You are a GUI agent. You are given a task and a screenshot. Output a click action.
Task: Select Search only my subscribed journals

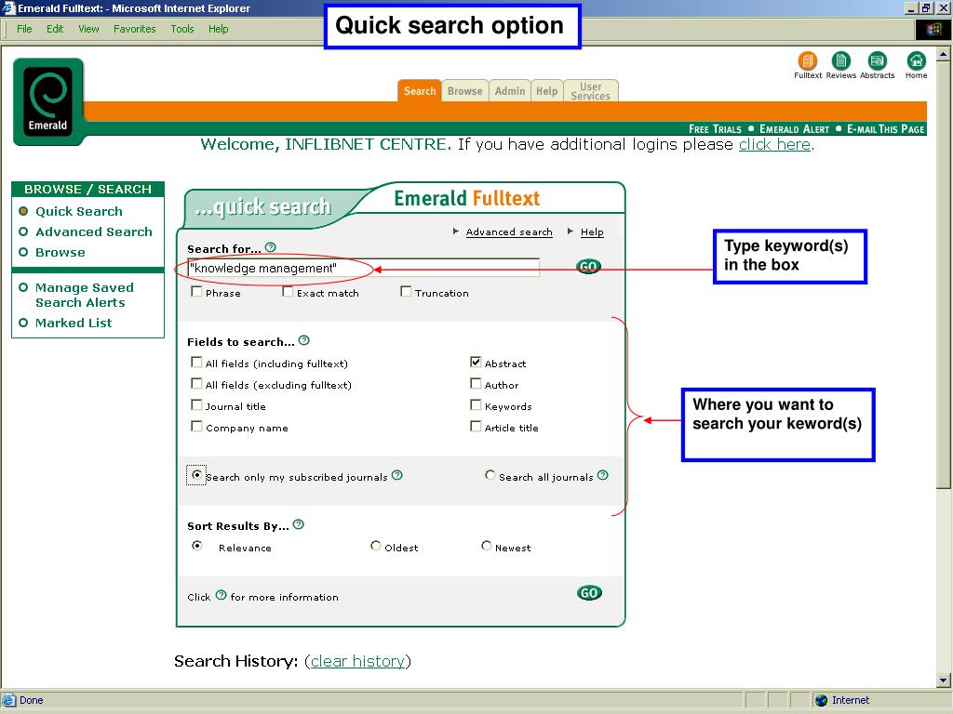[196, 475]
